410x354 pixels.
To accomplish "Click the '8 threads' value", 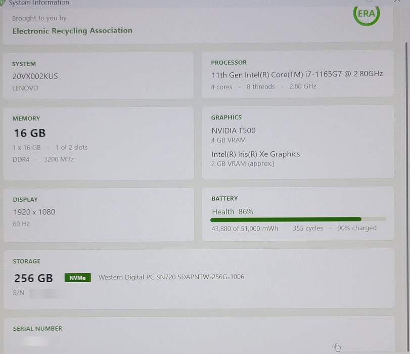I will click(x=261, y=86).
